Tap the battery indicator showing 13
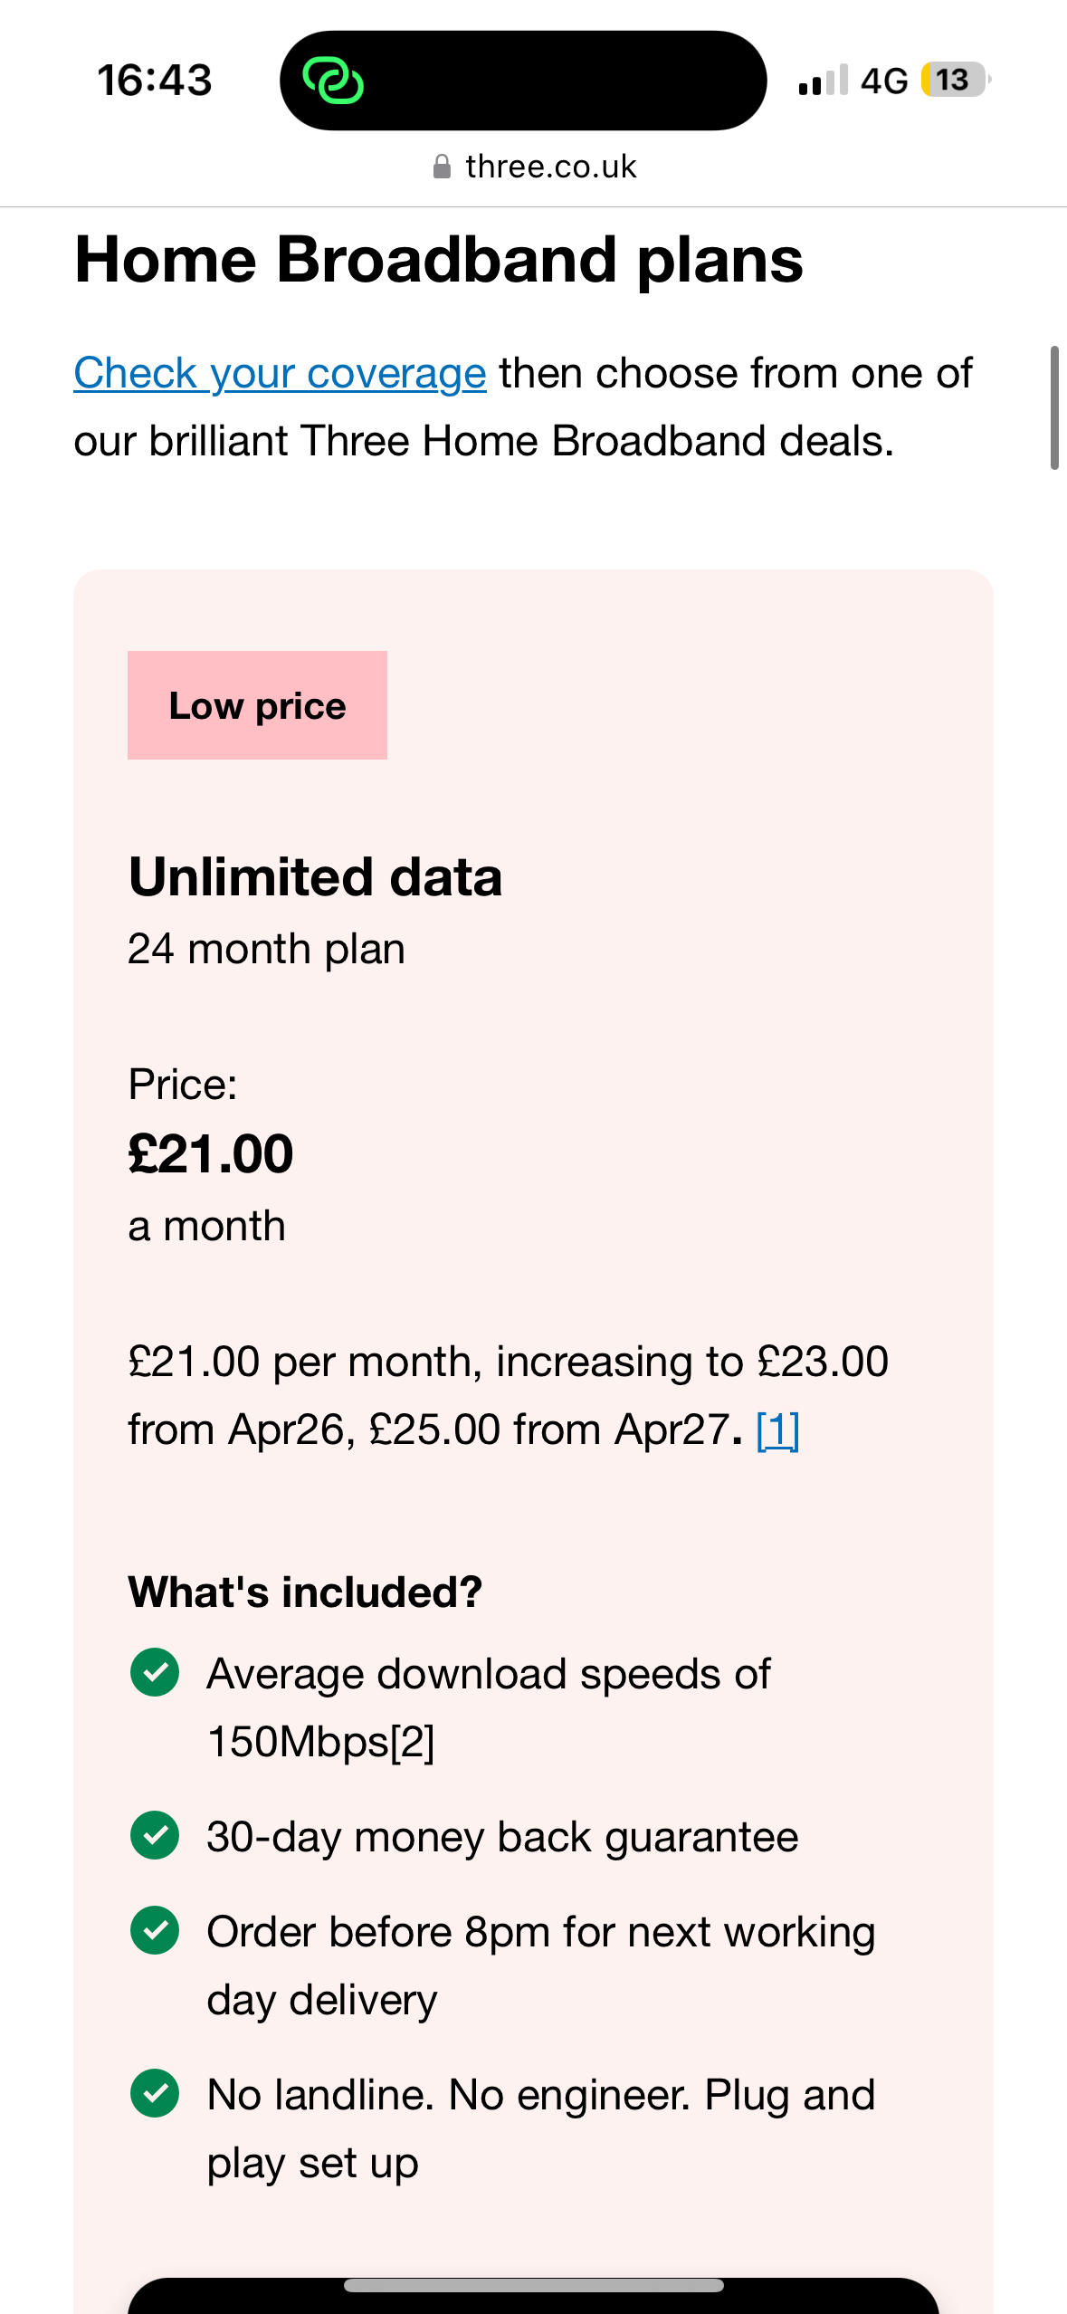Viewport: 1067px width, 2314px height. coord(956,80)
